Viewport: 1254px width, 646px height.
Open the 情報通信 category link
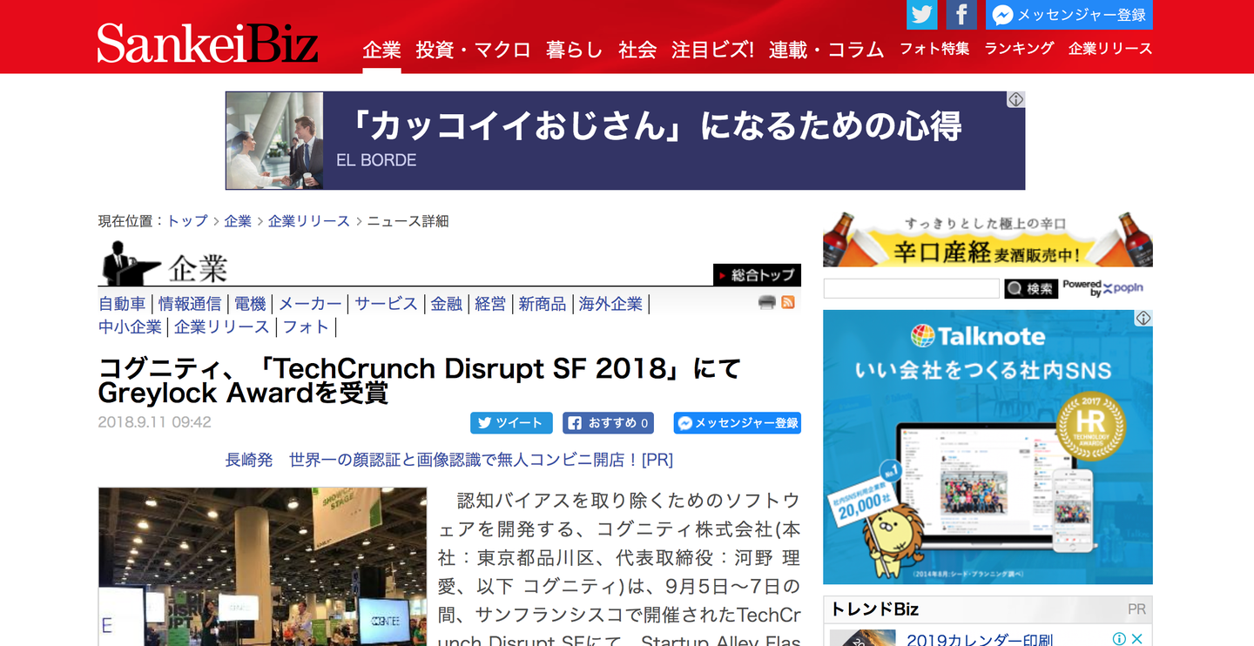pos(190,304)
